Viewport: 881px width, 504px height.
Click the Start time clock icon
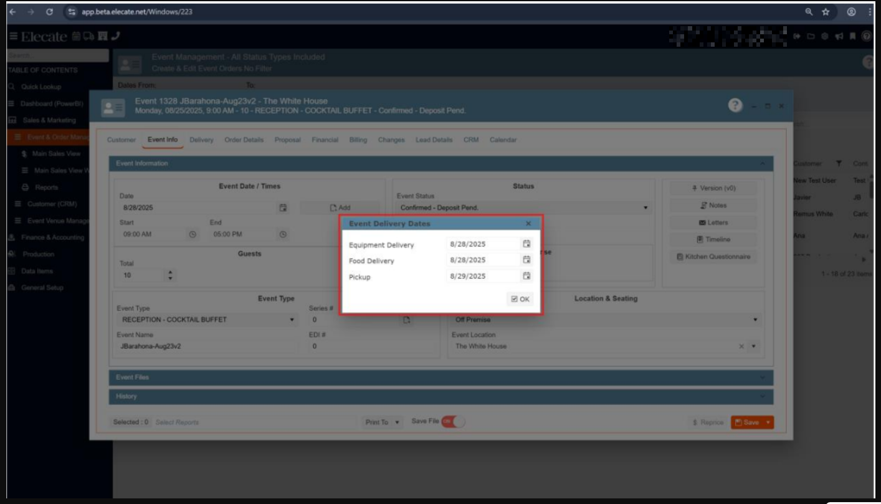(193, 234)
